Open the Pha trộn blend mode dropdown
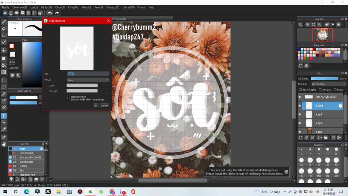Image resolution: width=348 pixels, height=196 pixels. (x=329, y=84)
